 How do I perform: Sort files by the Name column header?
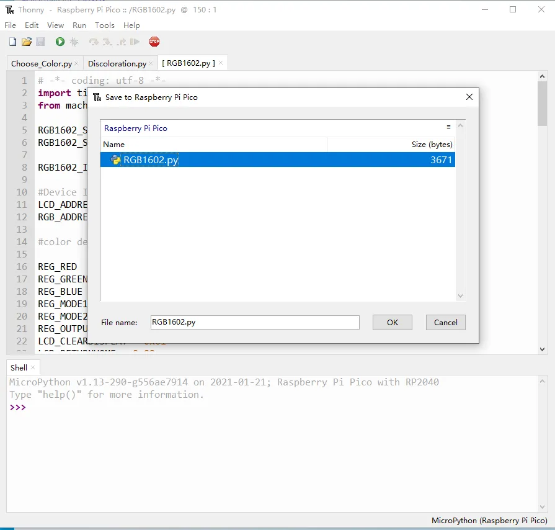pos(214,145)
